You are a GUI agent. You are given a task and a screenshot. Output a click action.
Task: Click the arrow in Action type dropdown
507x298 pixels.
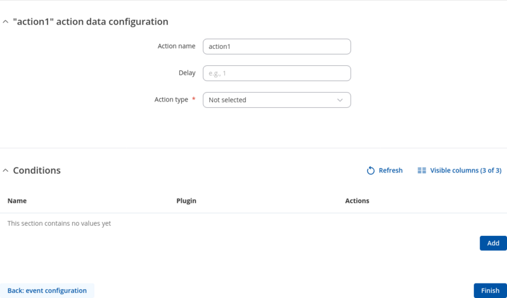pos(340,100)
